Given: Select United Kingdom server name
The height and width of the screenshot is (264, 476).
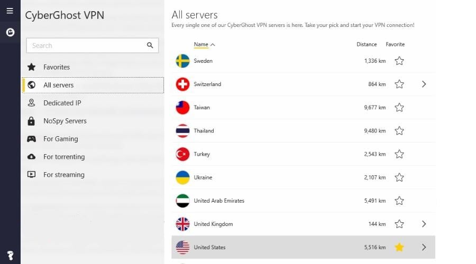Looking at the screenshot, I should (213, 224).
